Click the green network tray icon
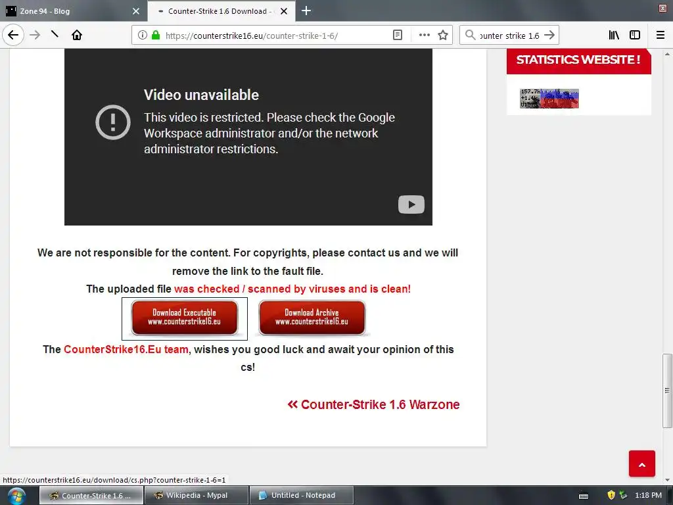The image size is (673, 505). click(x=623, y=495)
